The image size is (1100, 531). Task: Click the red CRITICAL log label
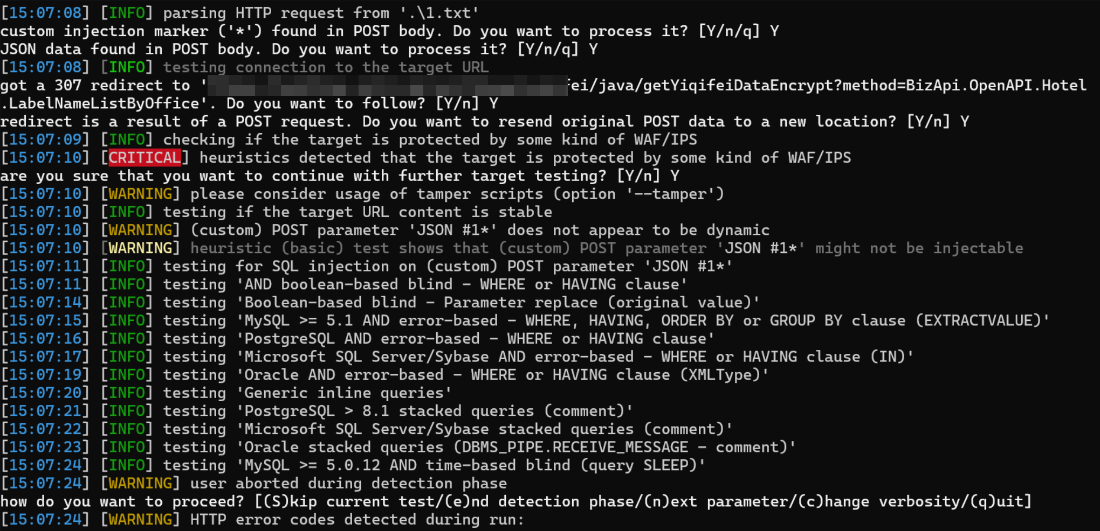[145, 158]
